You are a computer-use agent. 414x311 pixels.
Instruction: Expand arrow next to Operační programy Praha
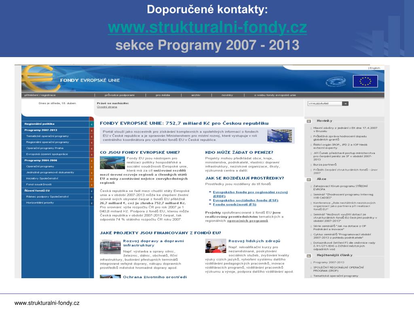point(92,149)
